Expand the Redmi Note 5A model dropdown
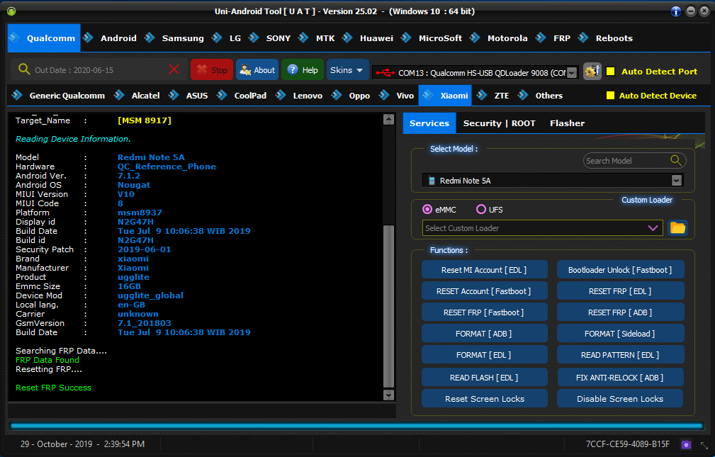Viewport: 715px width, 457px height. (x=676, y=181)
